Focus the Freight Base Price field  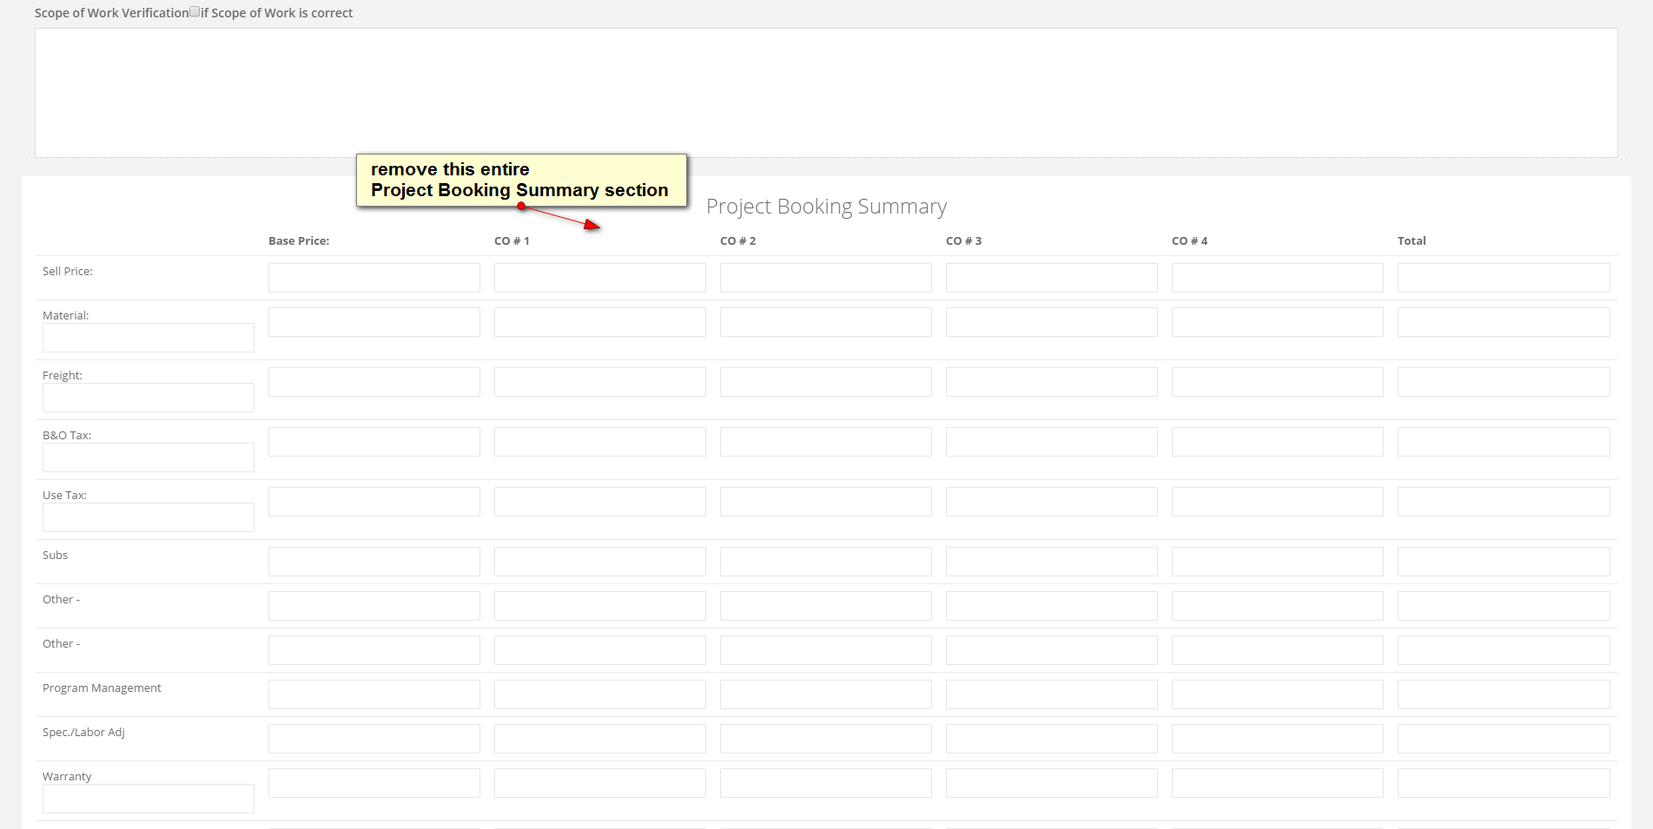pos(374,382)
